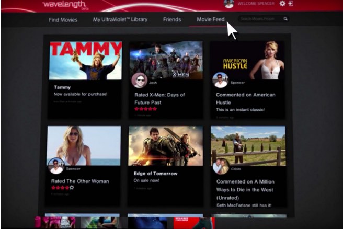
Task: Click the Cristo username label
Action: (x=236, y=169)
